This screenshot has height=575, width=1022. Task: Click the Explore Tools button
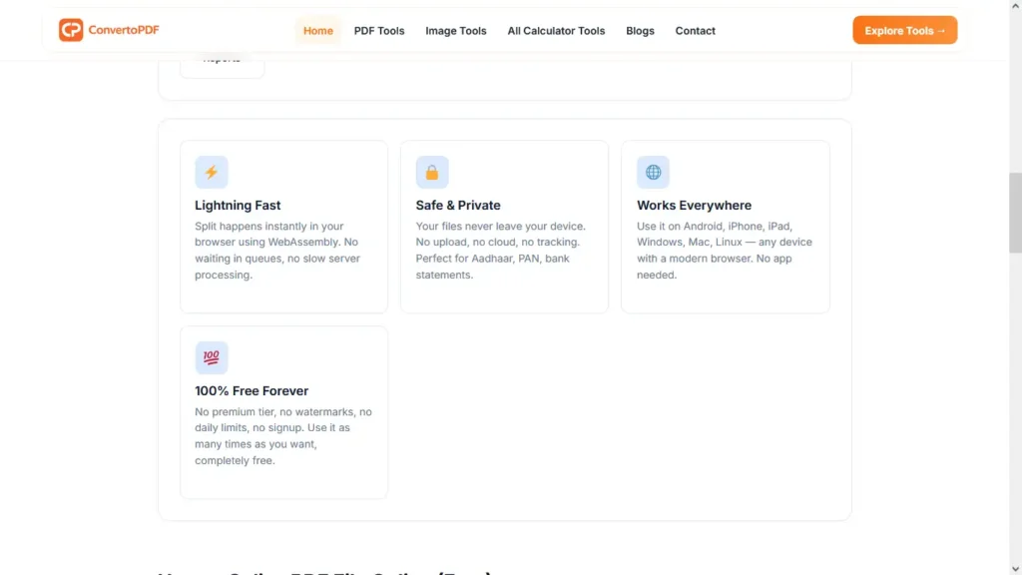point(904,30)
